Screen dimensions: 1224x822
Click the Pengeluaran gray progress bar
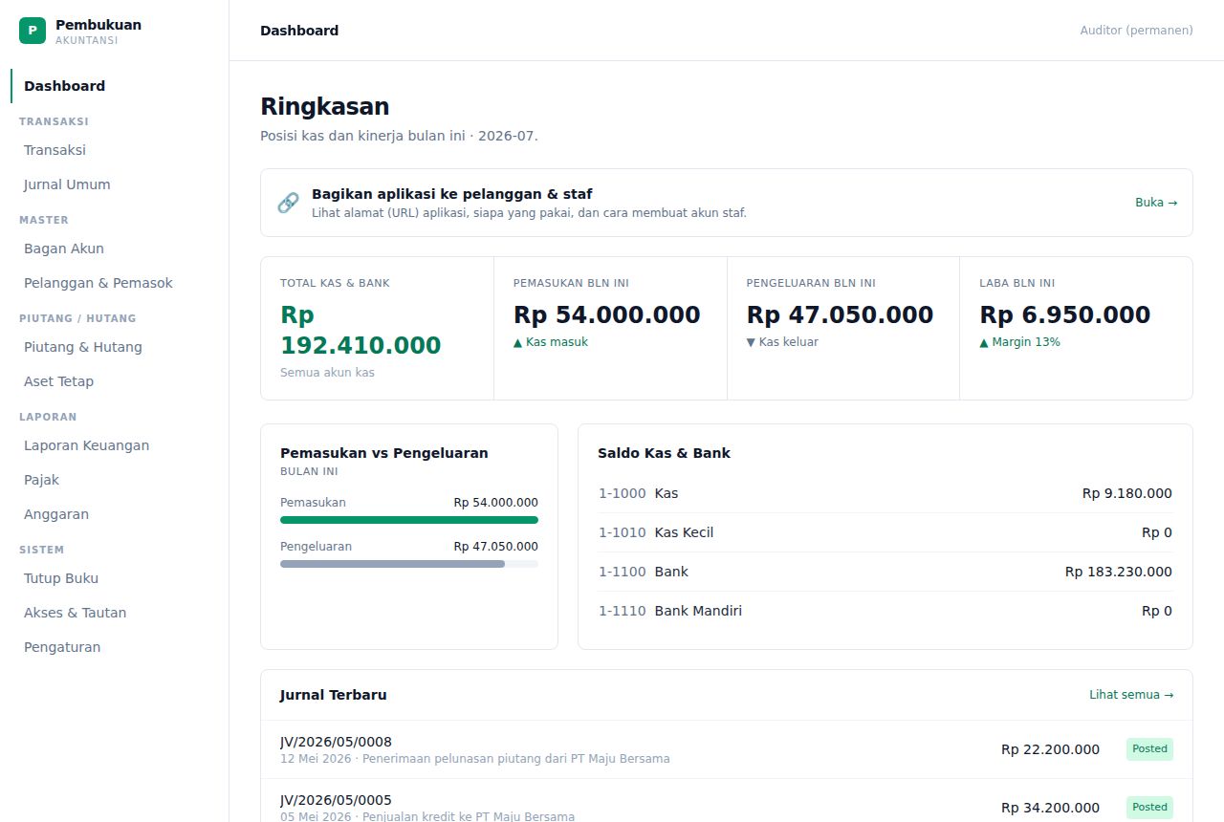point(392,564)
